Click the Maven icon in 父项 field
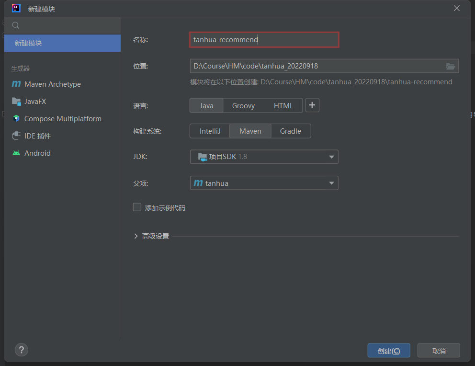Screen dimensions: 475x366 click(x=198, y=183)
